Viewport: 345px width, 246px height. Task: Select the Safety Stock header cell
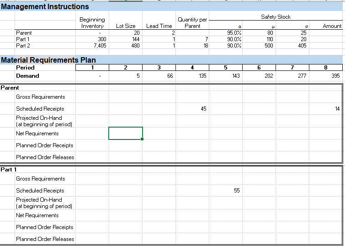pyautogui.click(x=276, y=17)
